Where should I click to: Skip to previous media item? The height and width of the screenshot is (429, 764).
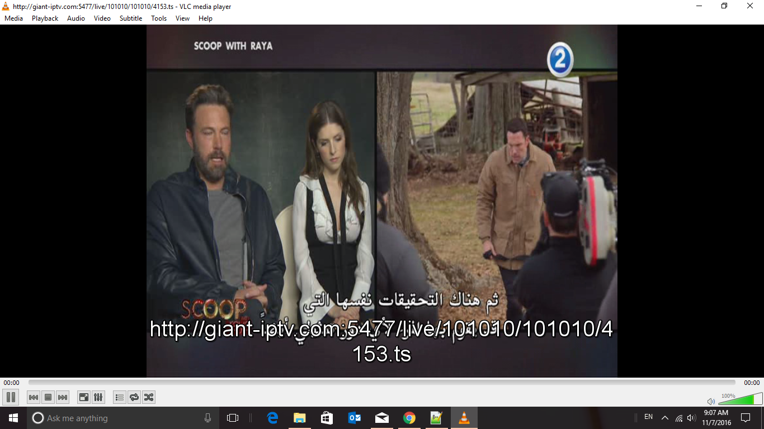(x=34, y=397)
